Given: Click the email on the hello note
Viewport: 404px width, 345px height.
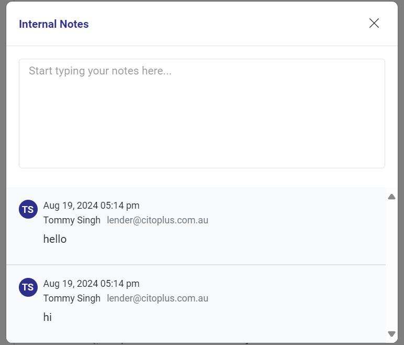Looking at the screenshot, I should tap(158, 220).
